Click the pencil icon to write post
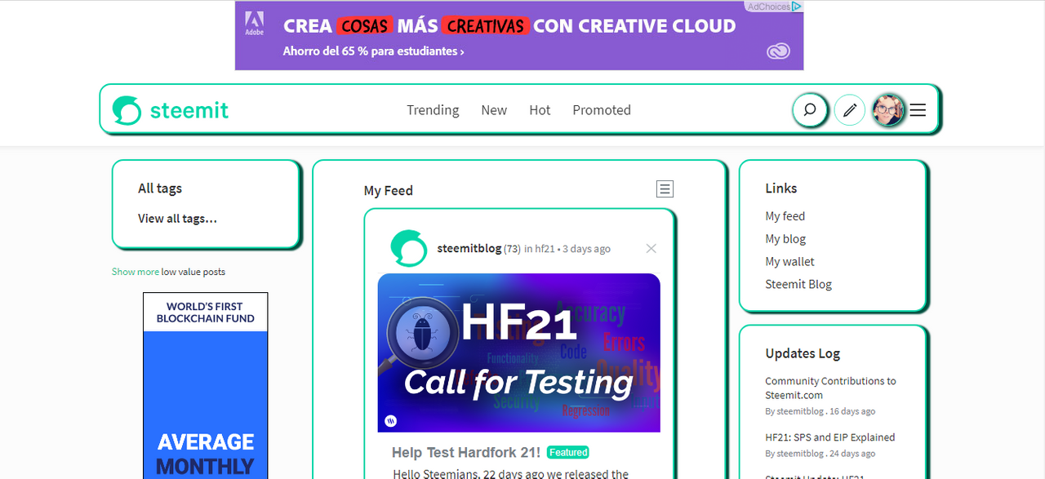The height and width of the screenshot is (479, 1045). point(850,109)
